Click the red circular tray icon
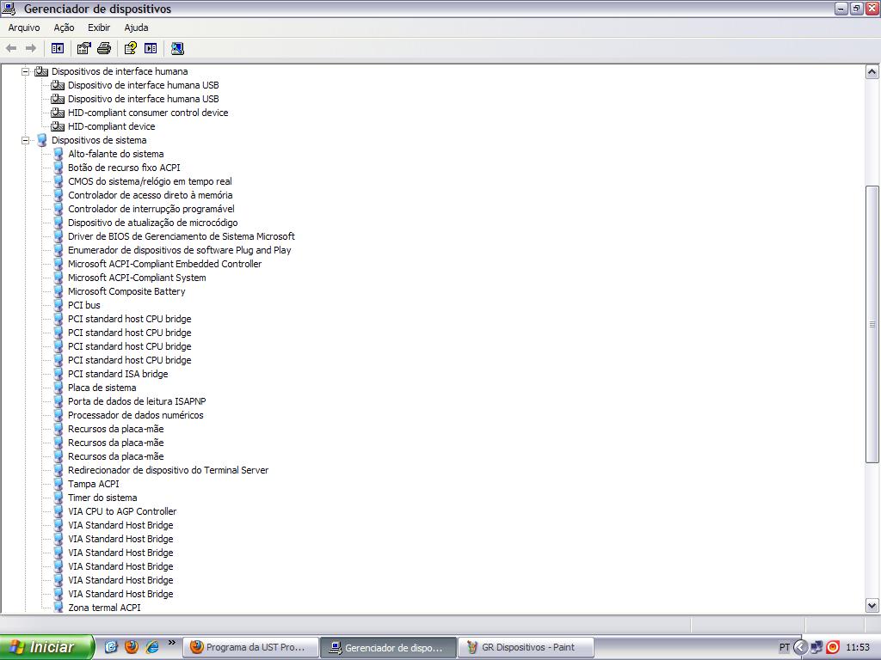 pyautogui.click(x=833, y=648)
